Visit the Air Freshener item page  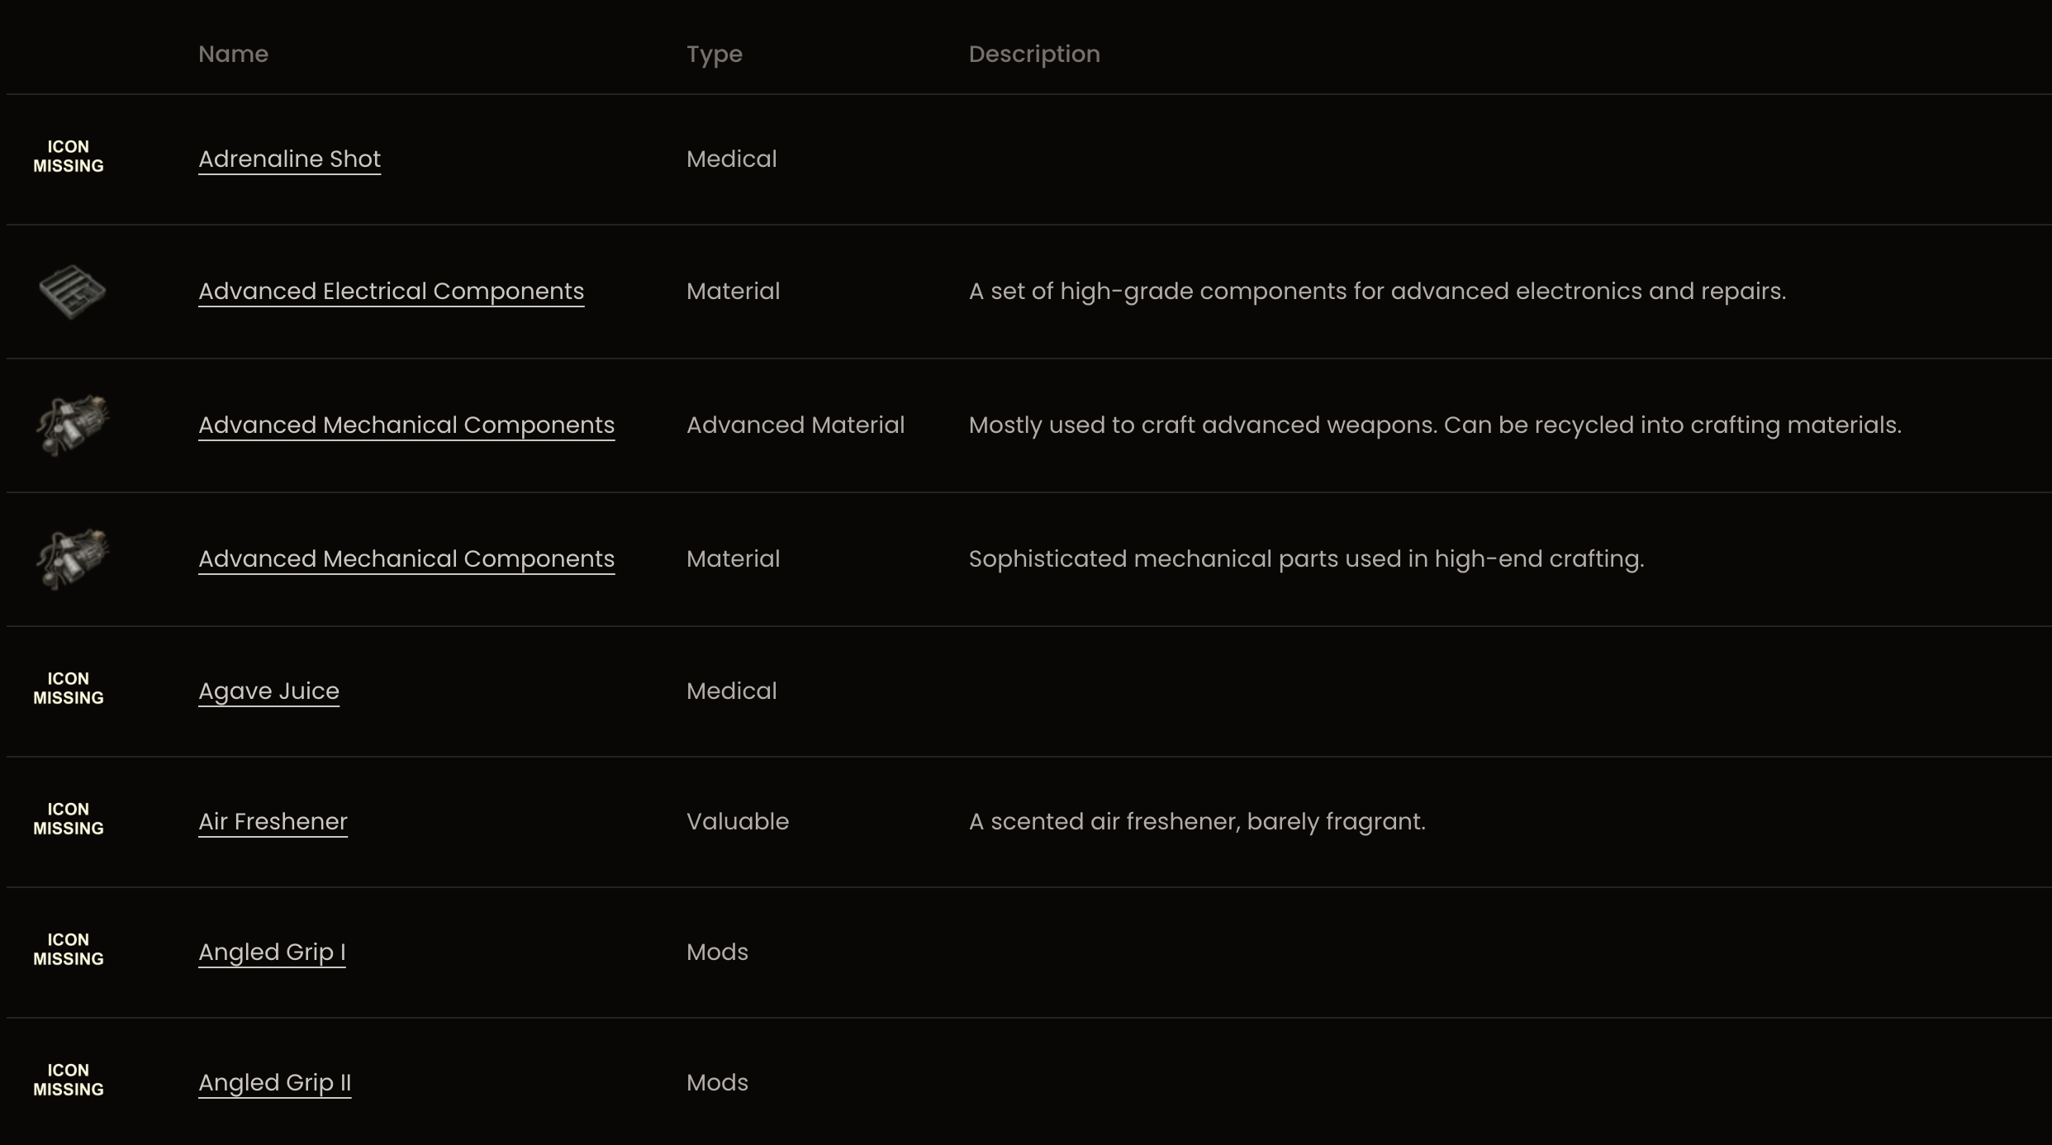[x=273, y=821]
